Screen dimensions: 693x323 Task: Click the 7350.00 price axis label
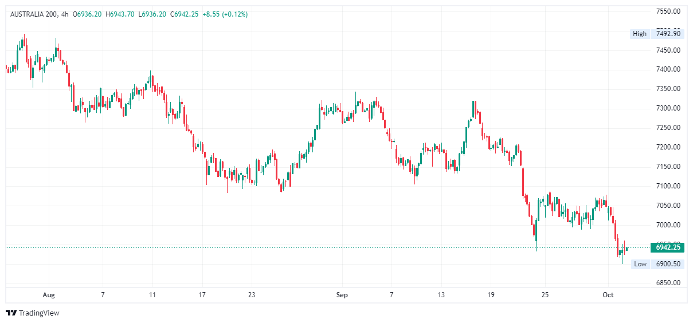[x=668, y=89]
